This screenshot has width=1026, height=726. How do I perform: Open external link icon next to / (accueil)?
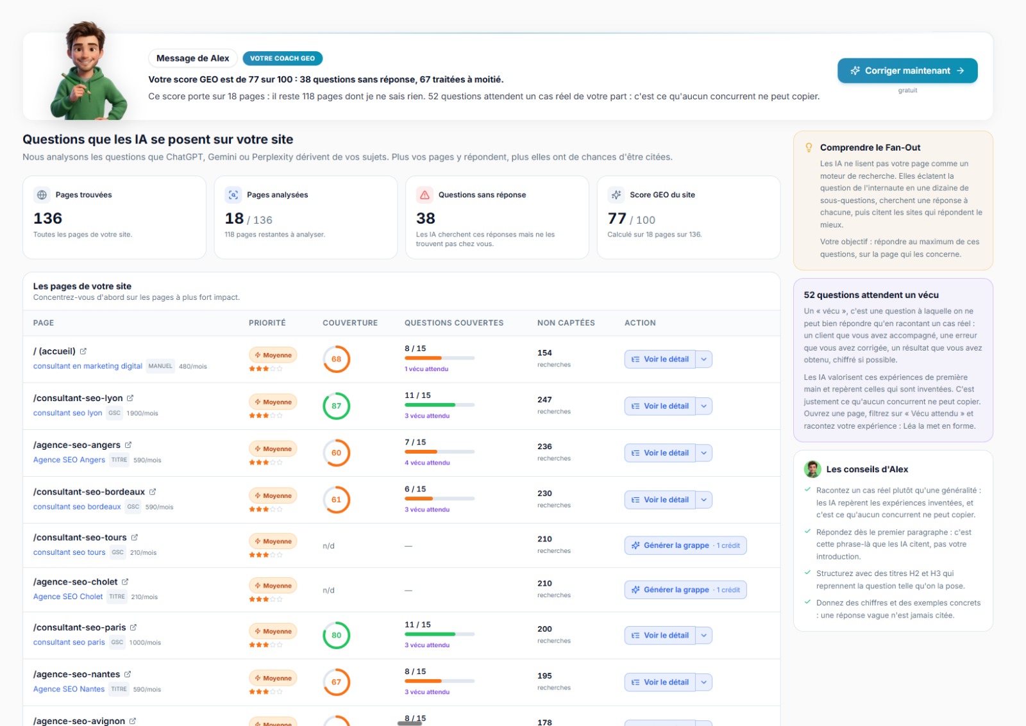coord(83,351)
